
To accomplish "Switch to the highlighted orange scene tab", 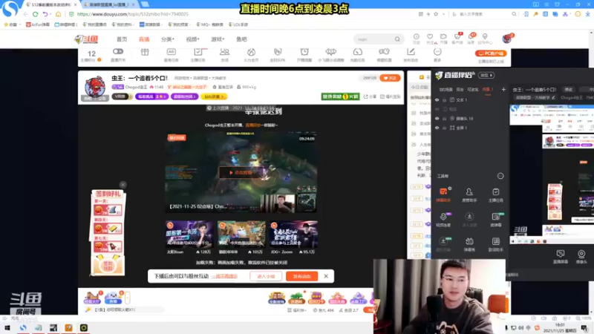I will coord(487,90).
